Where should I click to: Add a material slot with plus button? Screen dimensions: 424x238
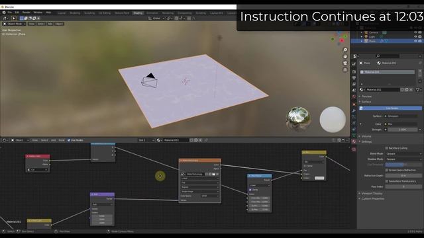420,71
